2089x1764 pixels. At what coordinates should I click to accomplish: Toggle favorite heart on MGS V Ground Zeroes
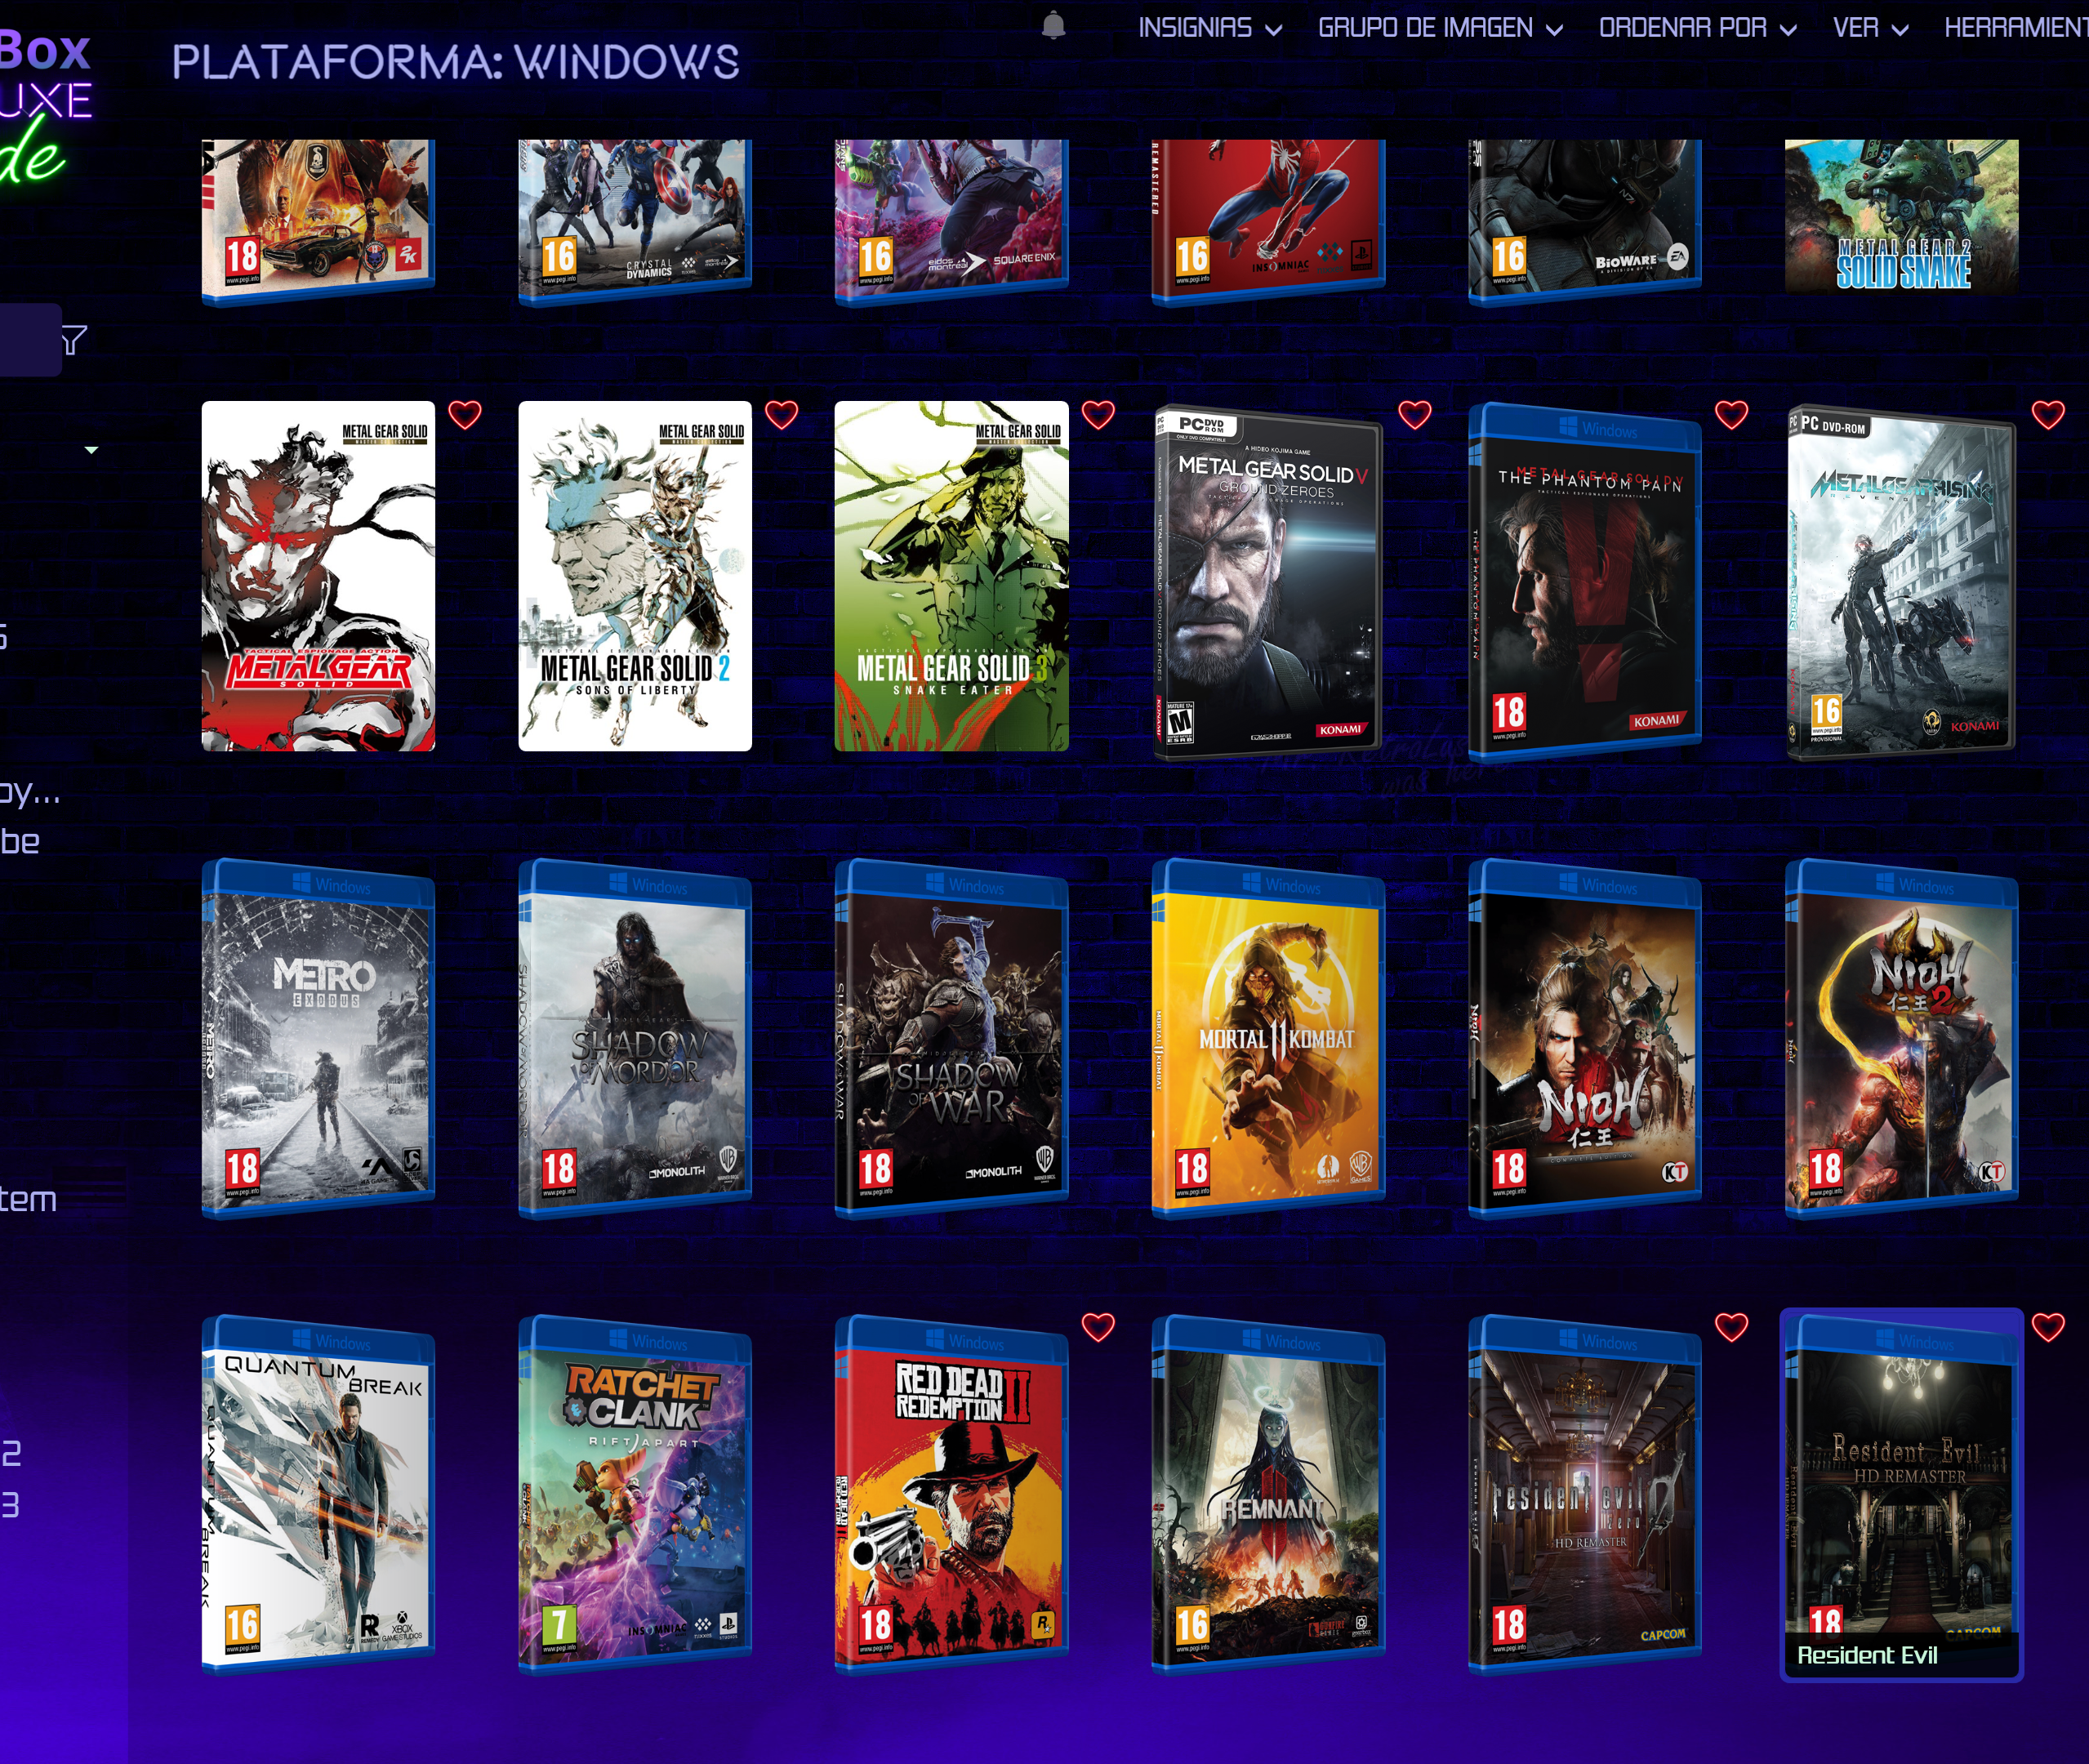coord(1415,414)
